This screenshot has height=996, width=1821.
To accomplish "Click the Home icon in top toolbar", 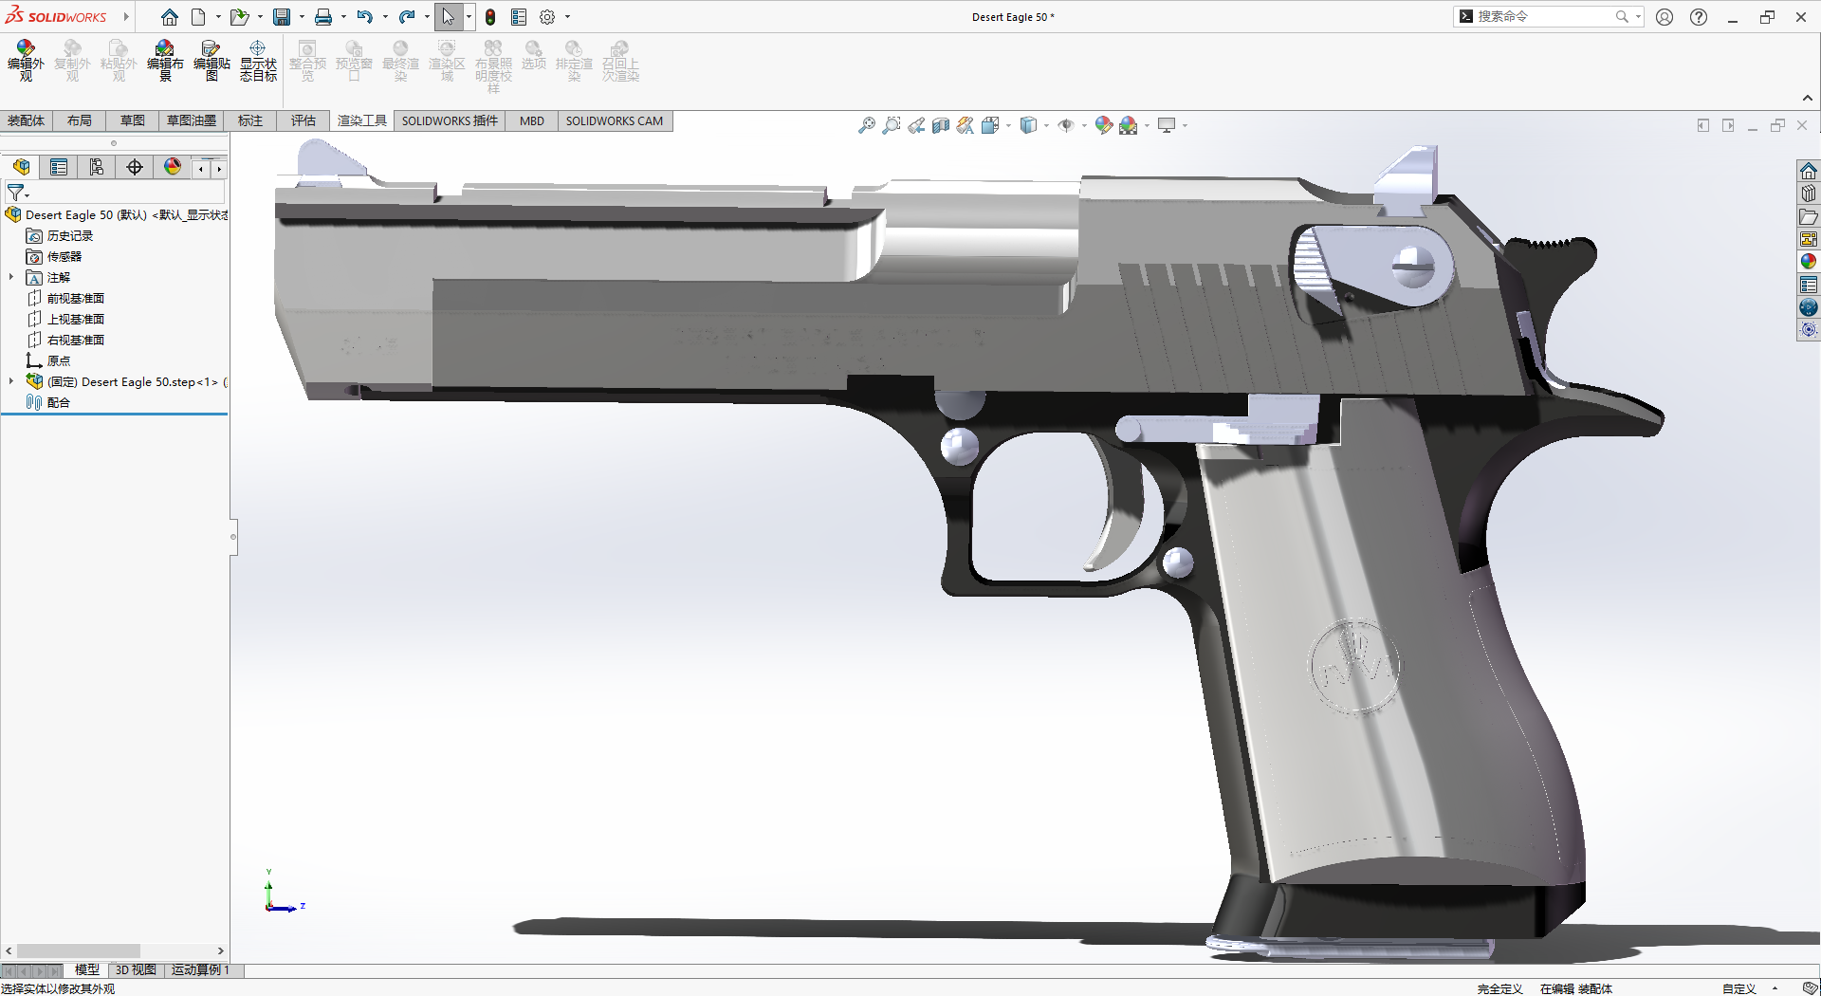I will coord(170,17).
